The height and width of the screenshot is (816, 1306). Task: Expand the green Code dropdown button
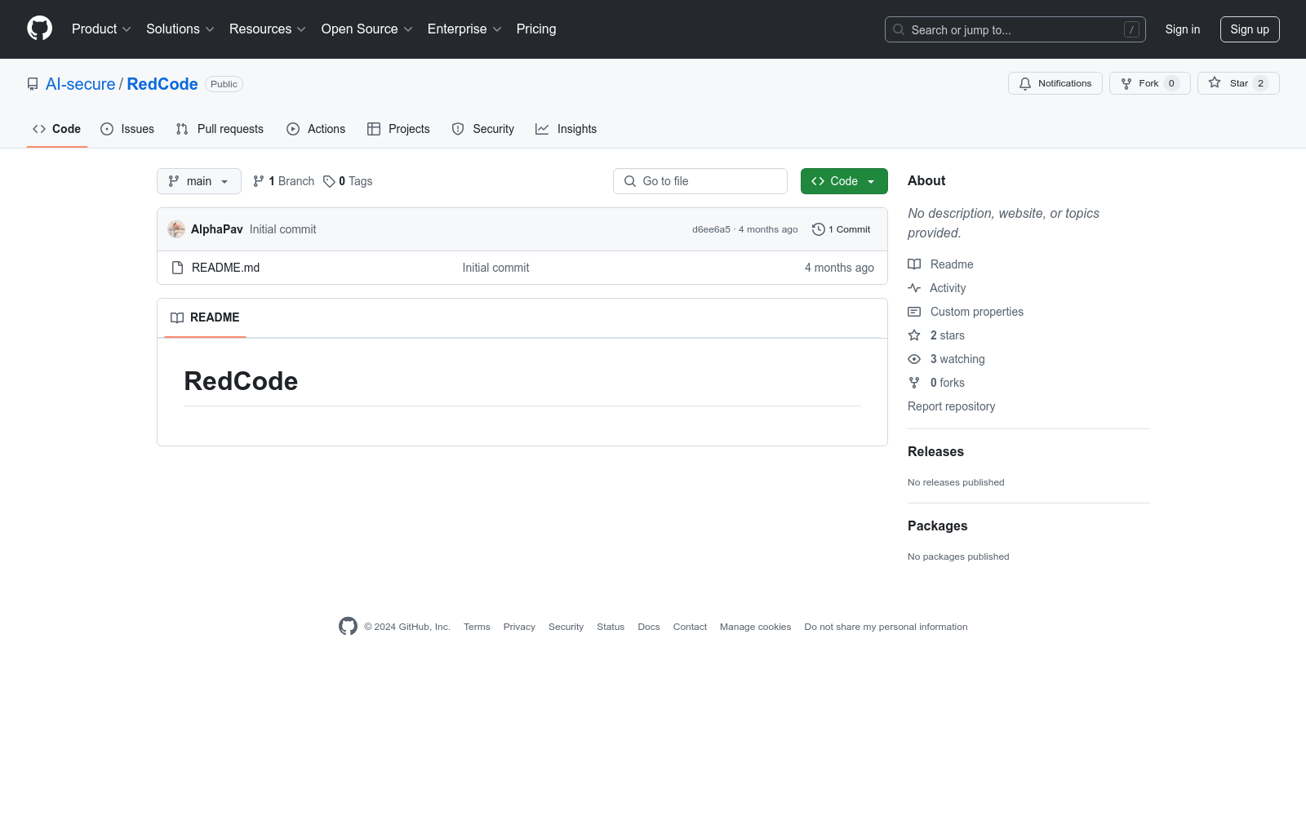844,181
